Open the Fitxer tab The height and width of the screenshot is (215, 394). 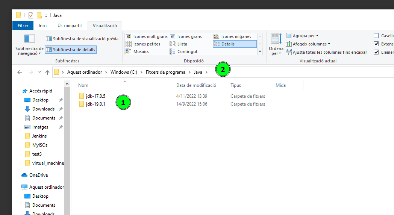(x=23, y=25)
